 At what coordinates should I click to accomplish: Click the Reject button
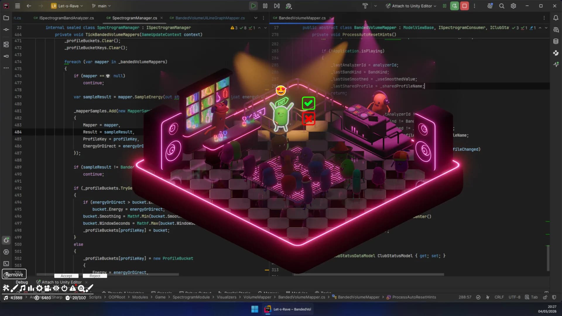[x=95, y=276]
